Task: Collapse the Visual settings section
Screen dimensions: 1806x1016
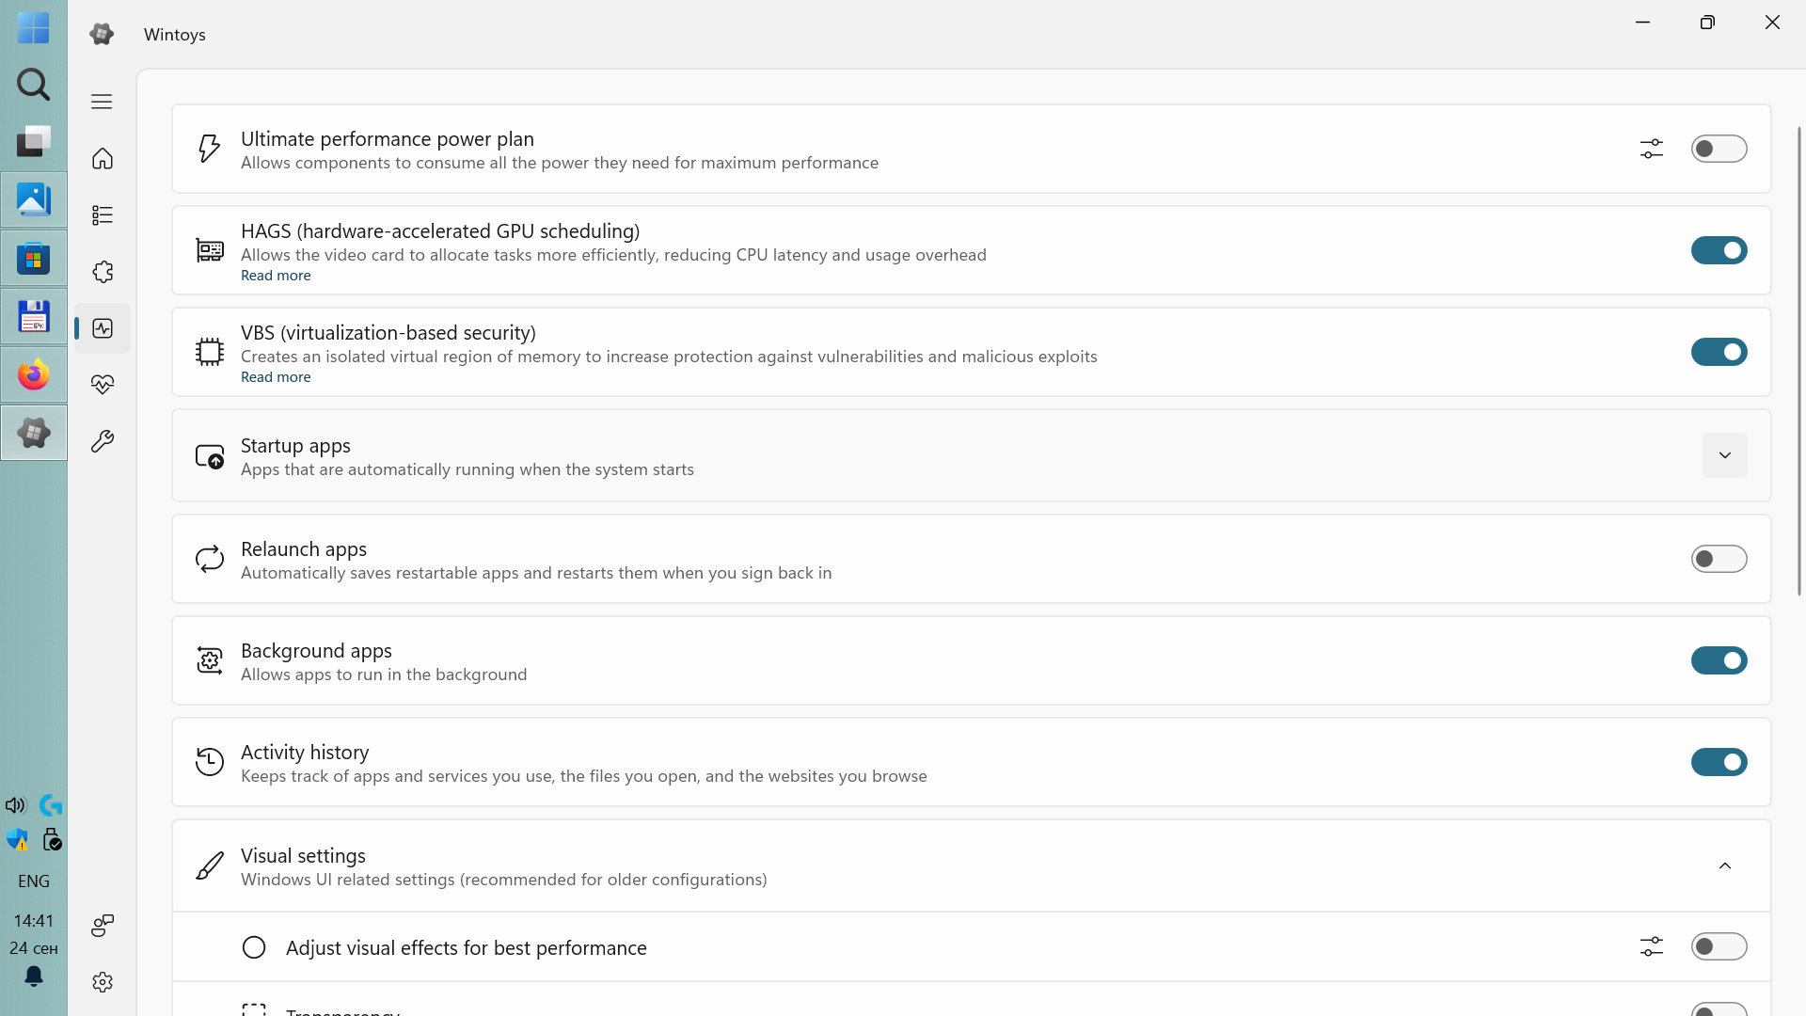Action: (x=1724, y=865)
